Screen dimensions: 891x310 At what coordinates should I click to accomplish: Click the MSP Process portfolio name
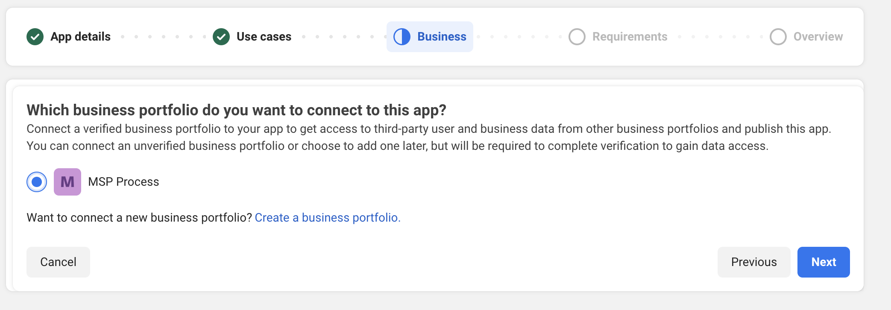123,182
